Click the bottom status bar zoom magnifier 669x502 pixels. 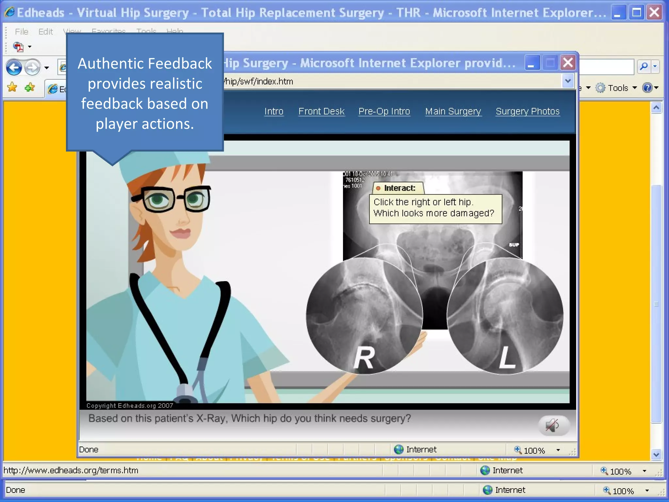click(607, 490)
